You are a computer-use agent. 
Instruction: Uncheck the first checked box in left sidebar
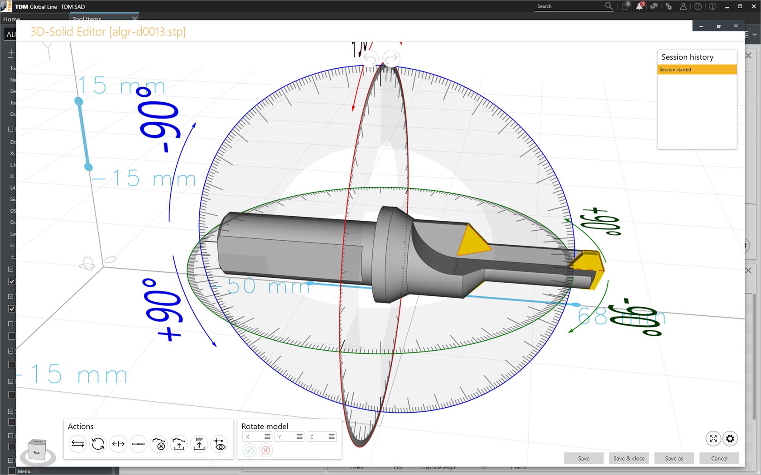pos(12,281)
